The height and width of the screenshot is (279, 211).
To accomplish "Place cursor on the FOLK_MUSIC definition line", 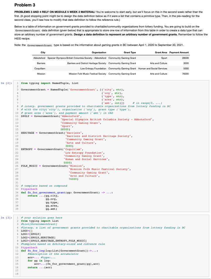I will tap(53, 166).
